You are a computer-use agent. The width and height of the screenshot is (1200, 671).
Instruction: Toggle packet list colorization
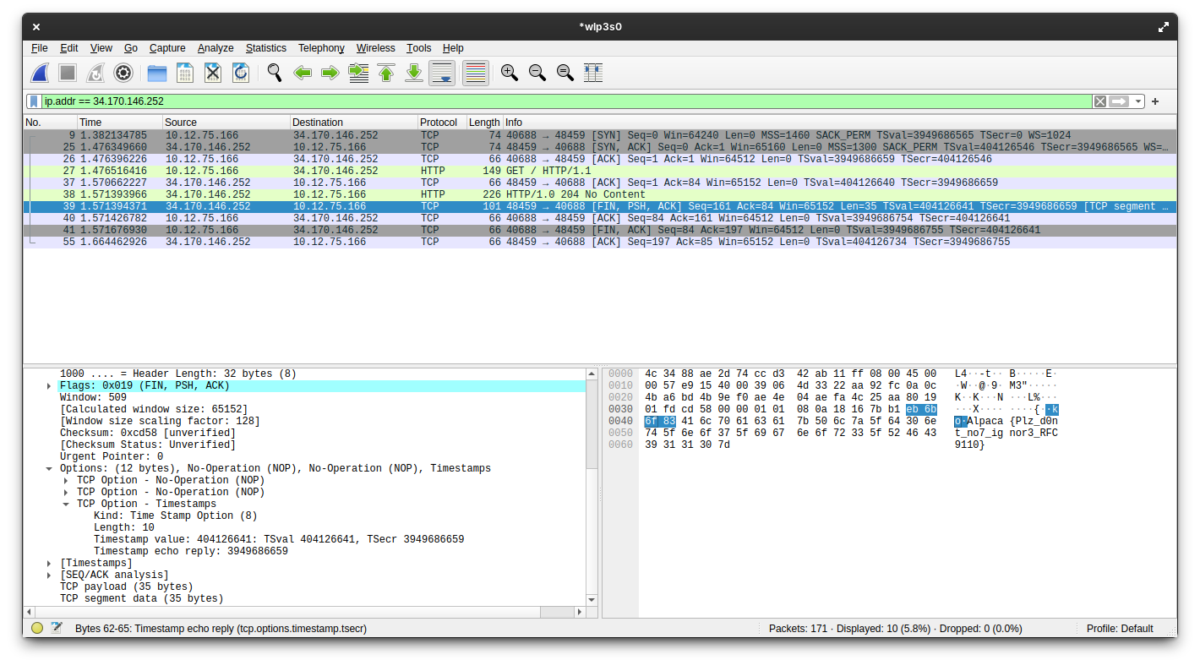click(475, 73)
